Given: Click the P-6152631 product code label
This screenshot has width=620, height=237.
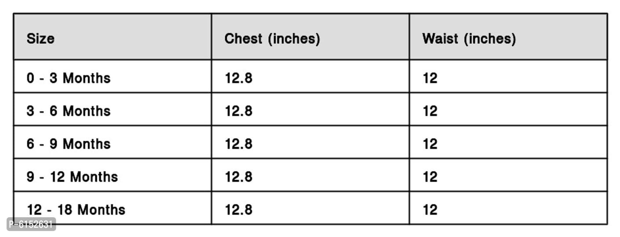Looking at the screenshot, I should click(x=31, y=224).
